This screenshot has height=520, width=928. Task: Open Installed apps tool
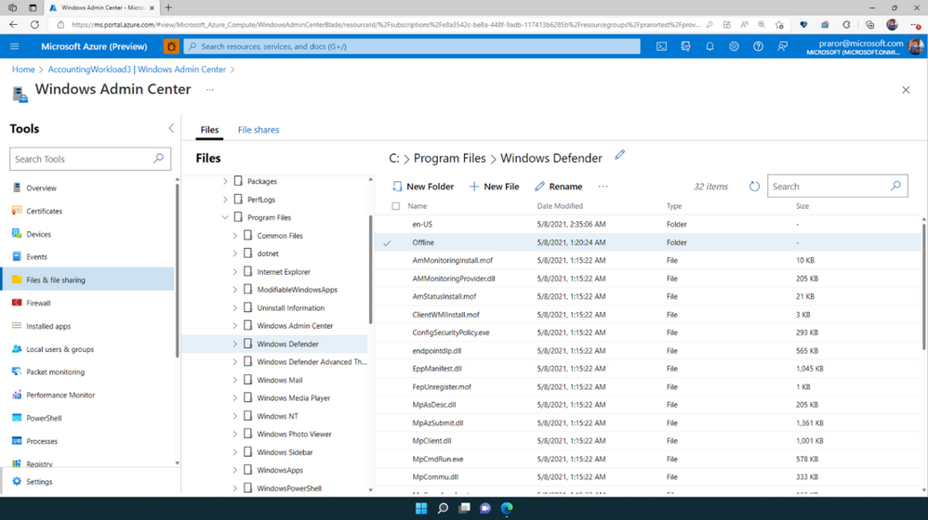click(x=48, y=326)
